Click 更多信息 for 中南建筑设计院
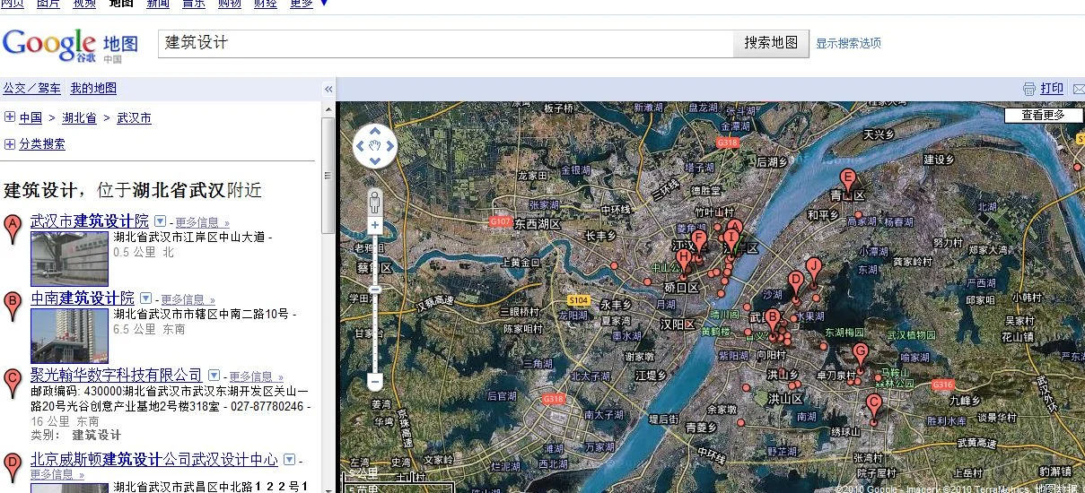Screen dimensions: 1085x493 [188, 299]
